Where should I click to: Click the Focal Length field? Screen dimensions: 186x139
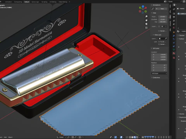tap(163, 17)
